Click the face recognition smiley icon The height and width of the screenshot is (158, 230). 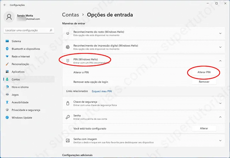coord(68,33)
